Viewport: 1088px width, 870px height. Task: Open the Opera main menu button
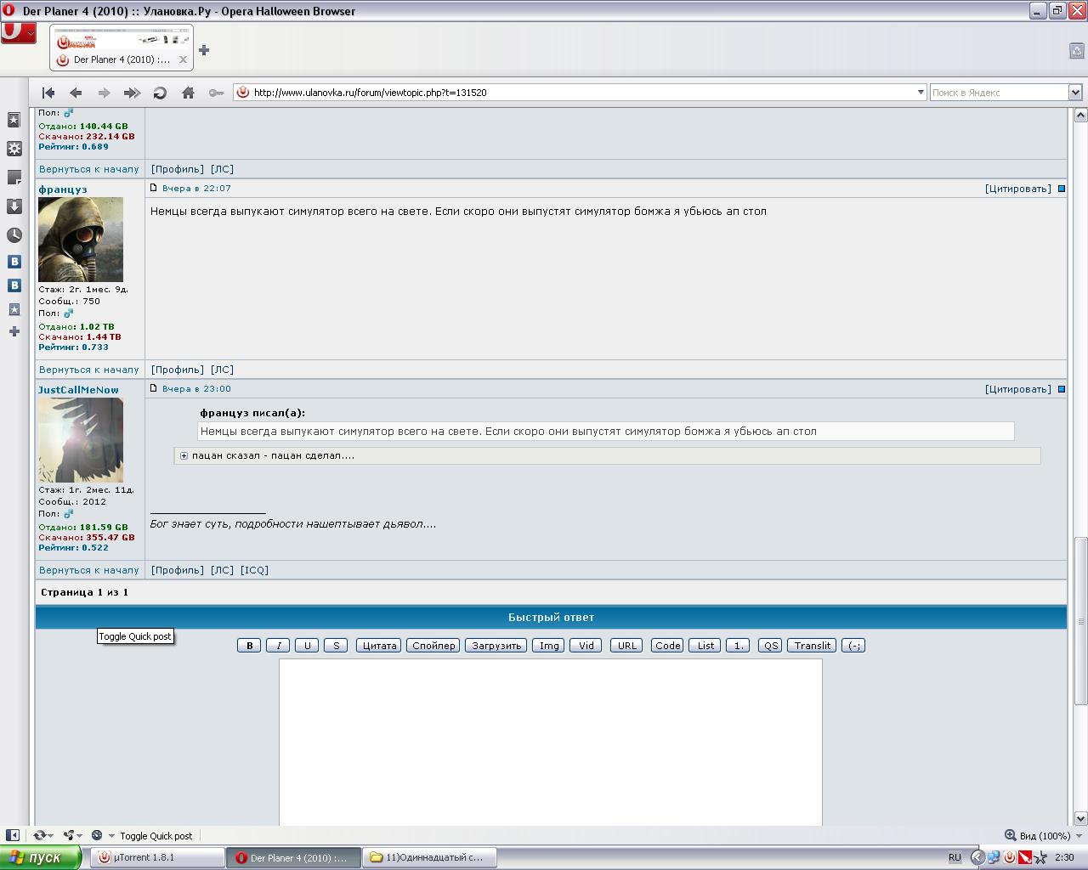18,32
